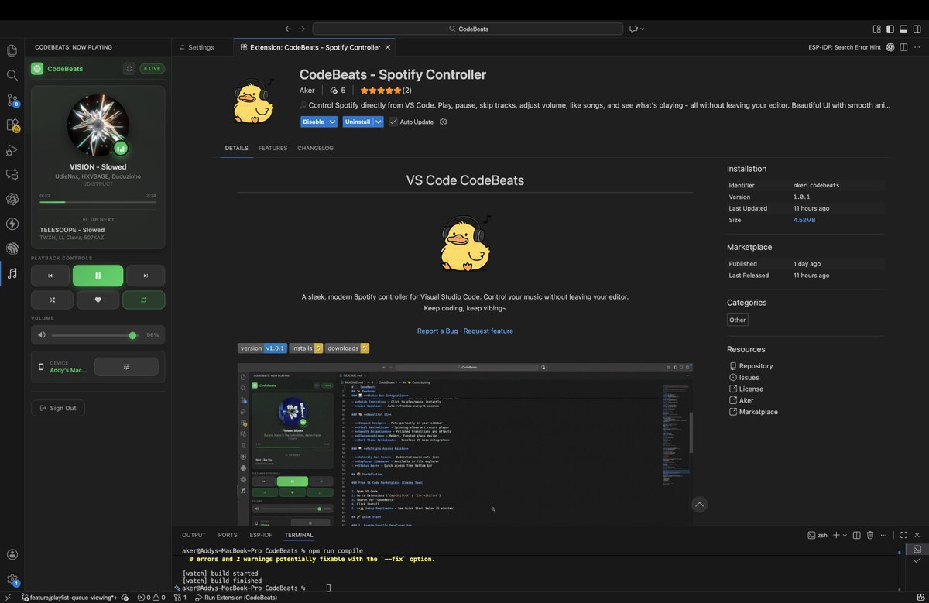Mute volume via speaker icon

coord(42,335)
